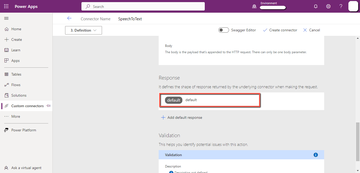Click the Validation panel header
The height and width of the screenshot is (173, 360).
241,155
